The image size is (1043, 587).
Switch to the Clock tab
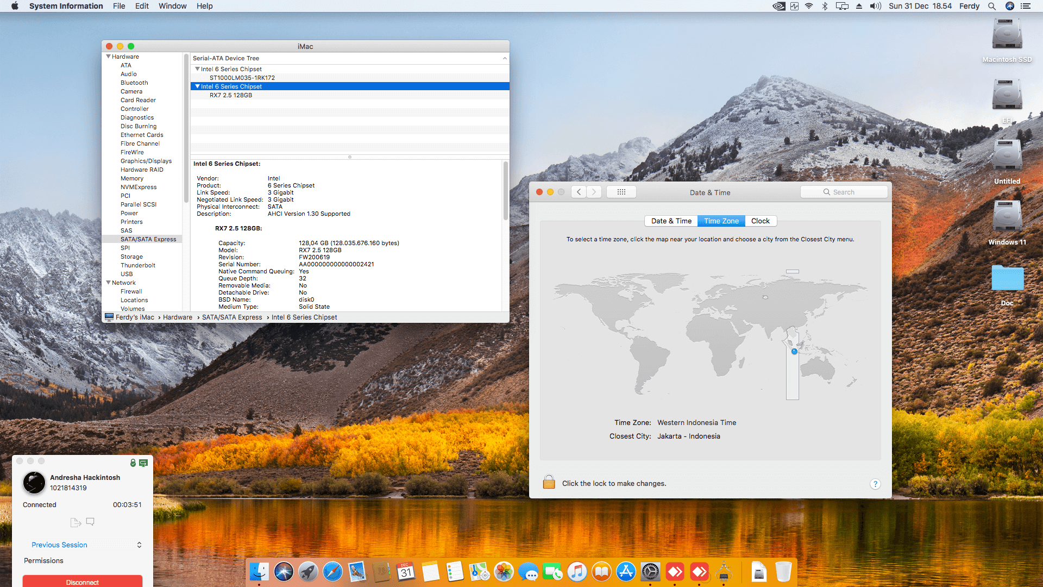pyautogui.click(x=760, y=221)
